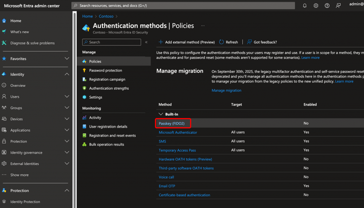Open User registration details under Monitoring

pyautogui.click(x=108, y=127)
